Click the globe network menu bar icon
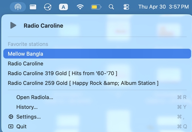This screenshot has width=192, height=132. click(x=48, y=7)
